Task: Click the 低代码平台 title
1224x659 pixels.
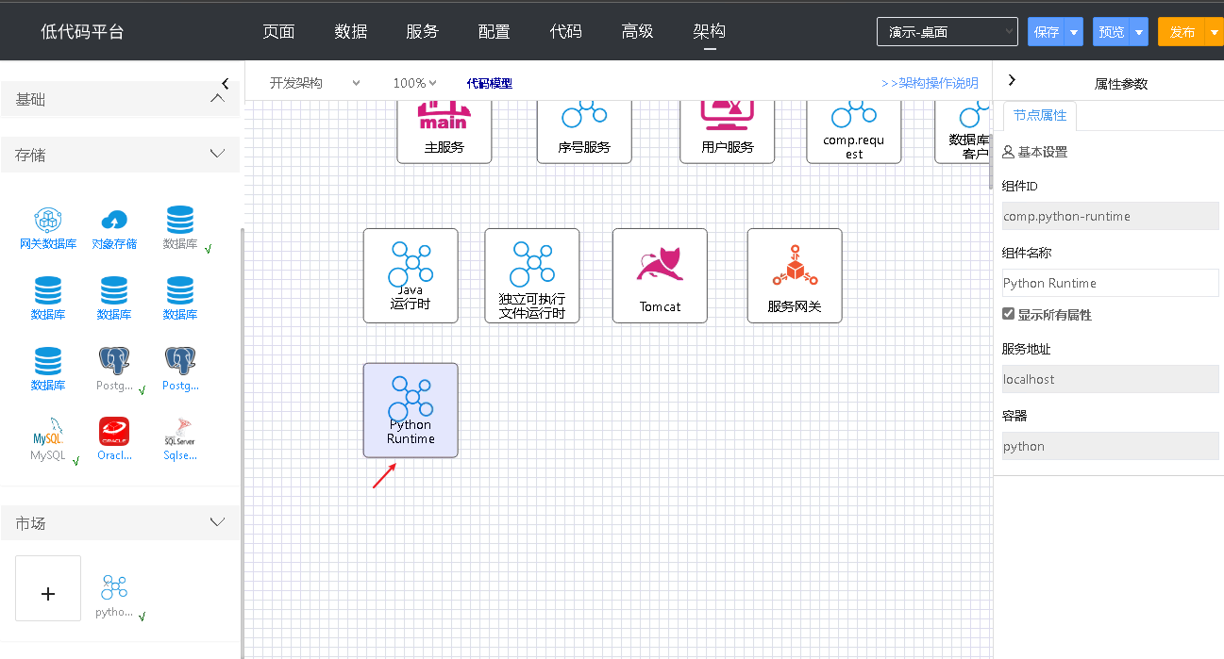Action: point(83,31)
